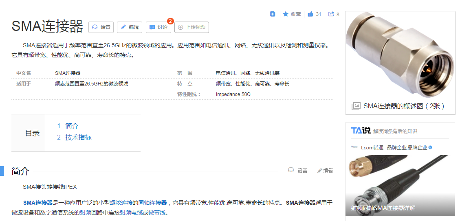Open the 讨论 button with badge 2
Viewport: 460px width, 221px height.
point(158,27)
